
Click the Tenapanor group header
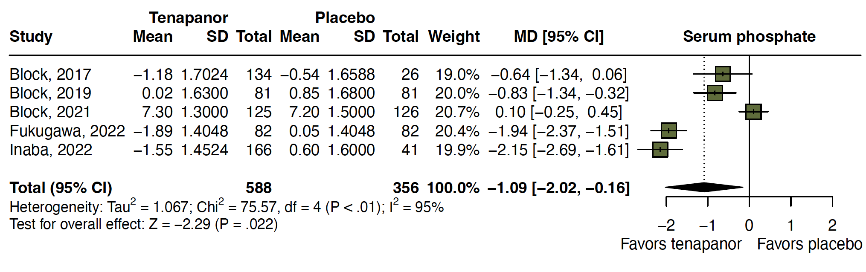point(189,18)
